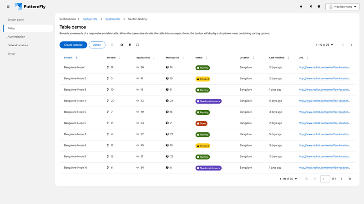Click the Action button
The height and width of the screenshot is (204, 364).
click(97, 45)
